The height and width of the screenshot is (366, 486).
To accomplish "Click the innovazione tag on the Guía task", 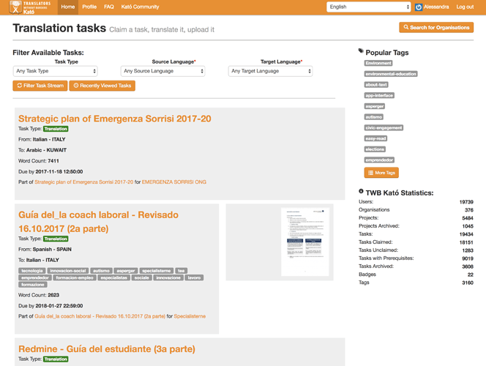I will pyautogui.click(x=168, y=277).
